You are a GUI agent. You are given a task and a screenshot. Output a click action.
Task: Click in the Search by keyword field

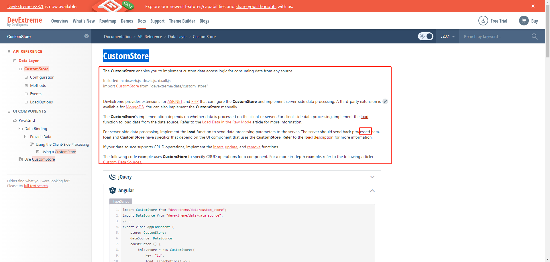coord(496,36)
